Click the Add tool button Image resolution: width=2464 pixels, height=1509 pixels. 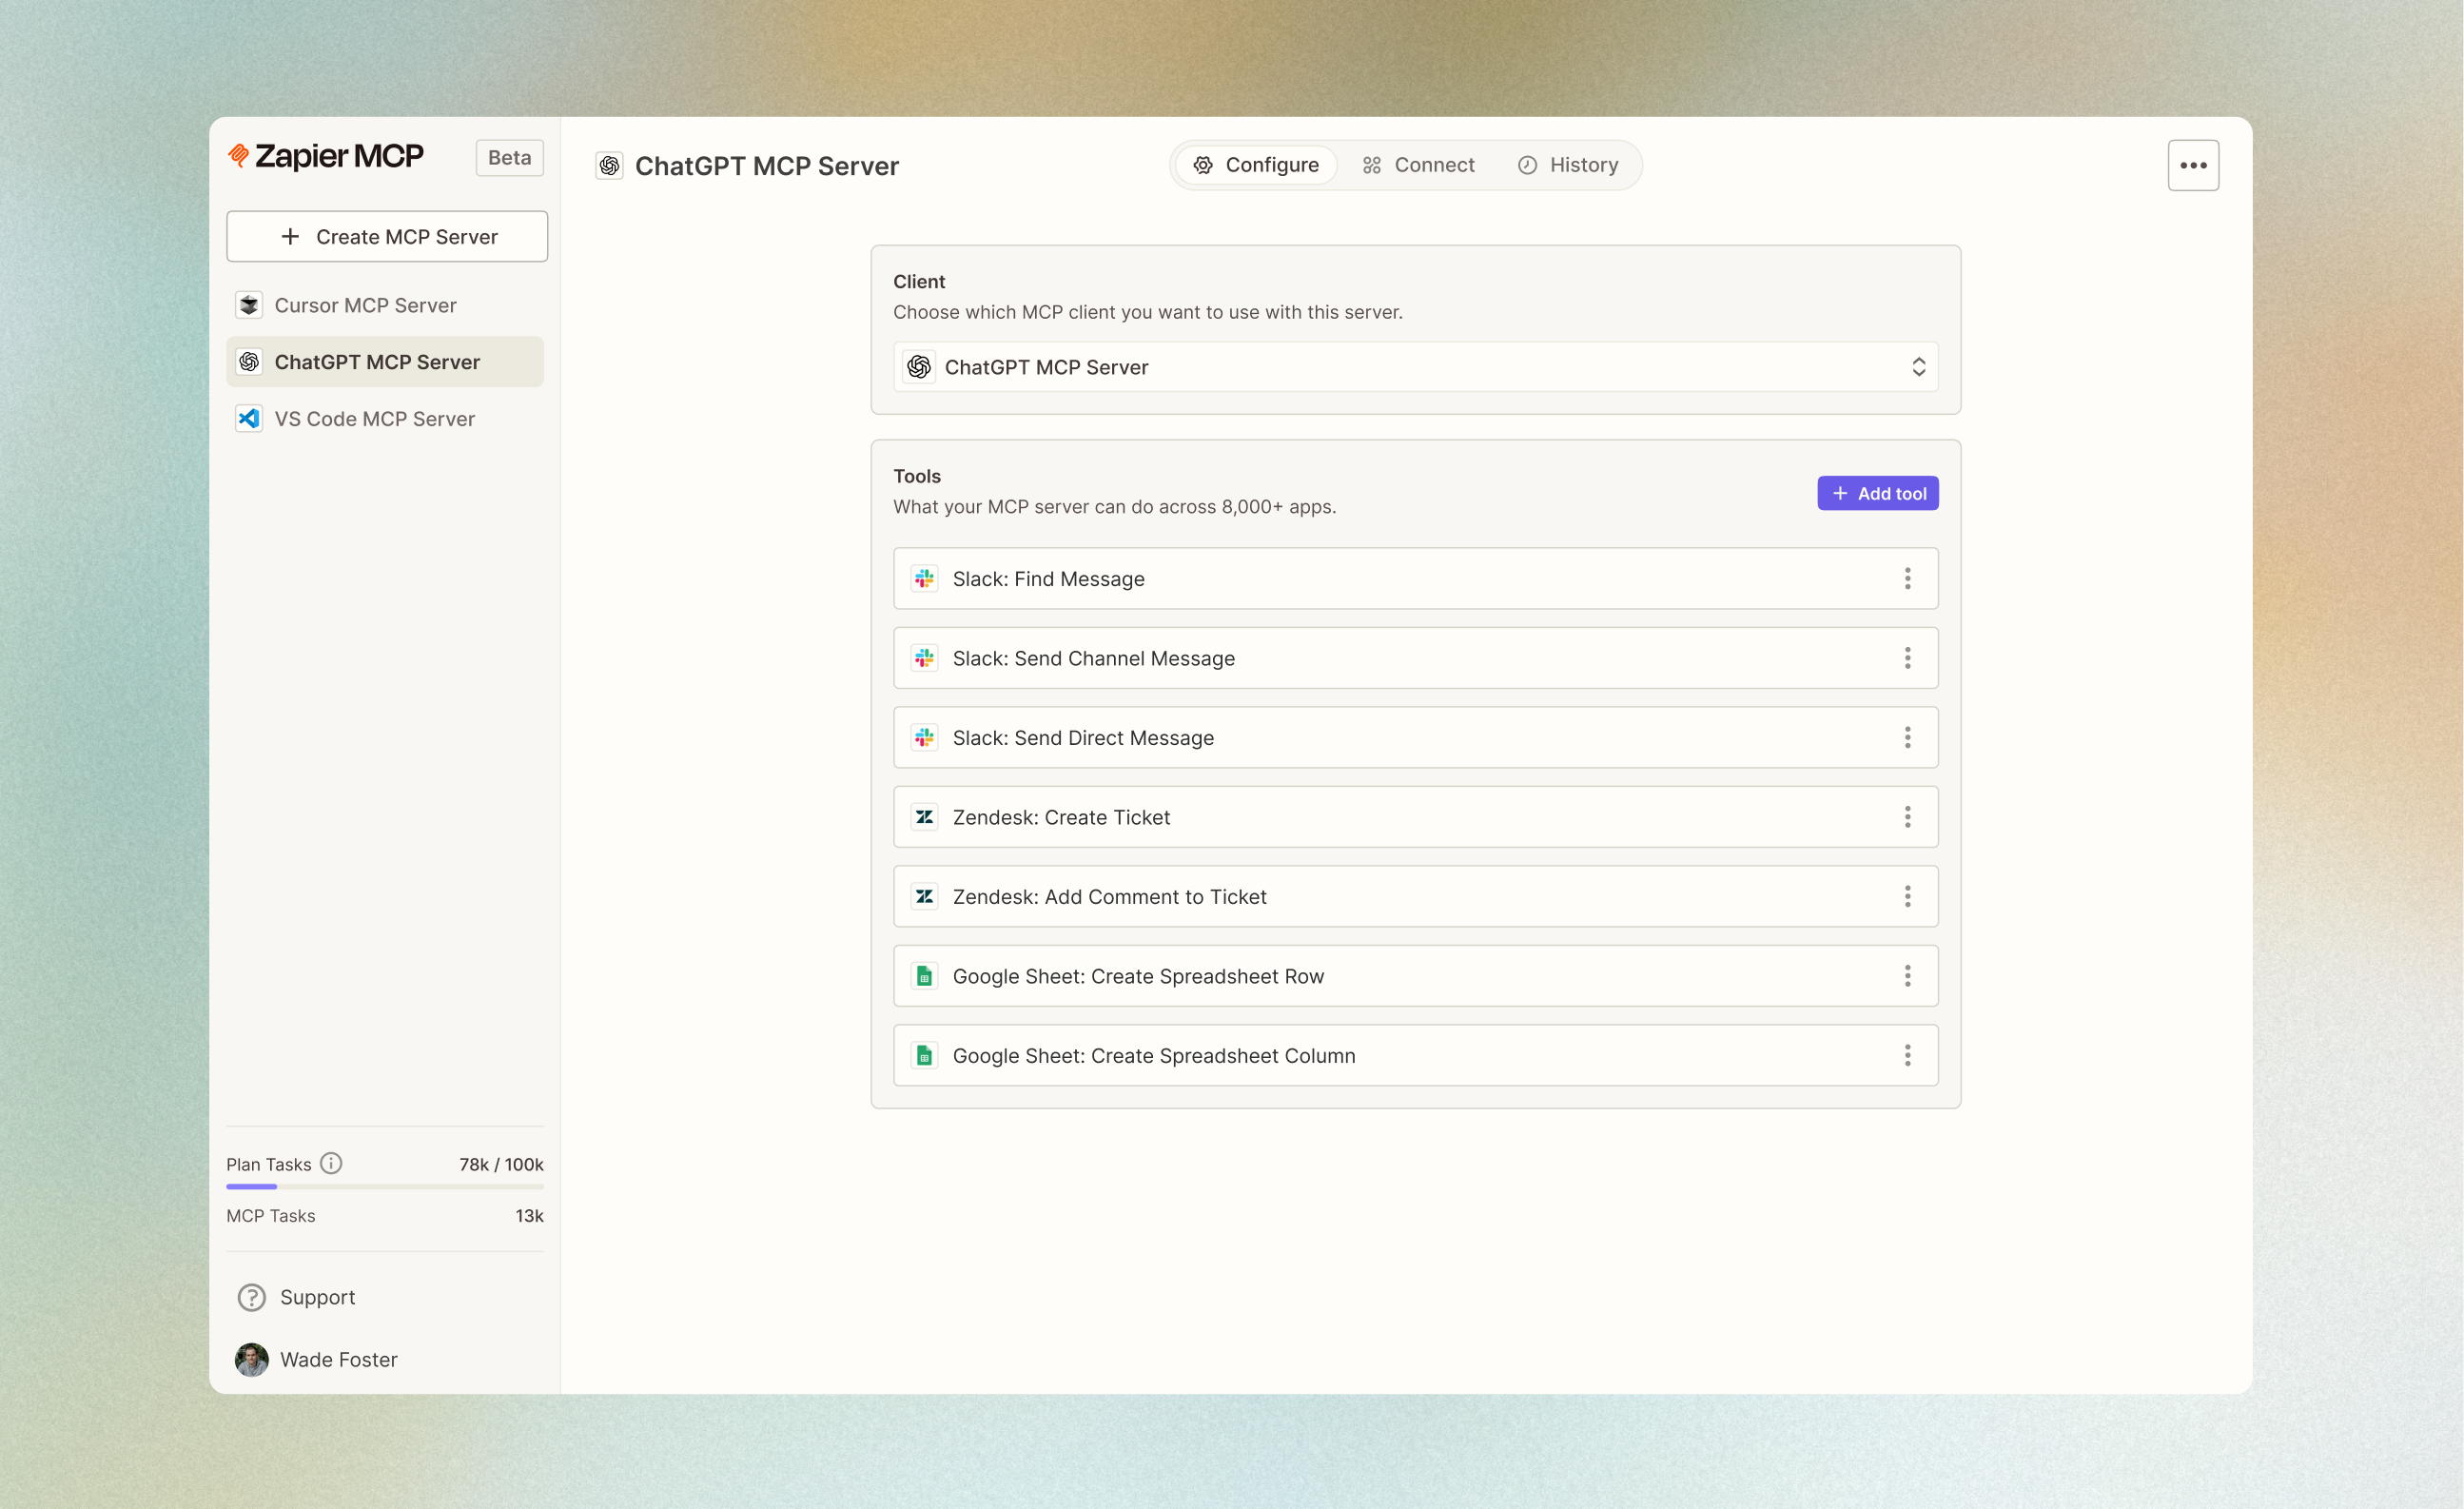coord(1877,493)
